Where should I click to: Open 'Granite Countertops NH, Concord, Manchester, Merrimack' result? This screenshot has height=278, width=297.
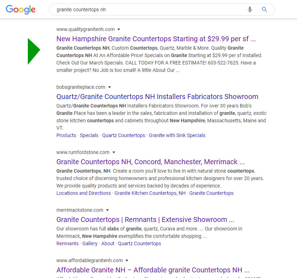(x=150, y=162)
